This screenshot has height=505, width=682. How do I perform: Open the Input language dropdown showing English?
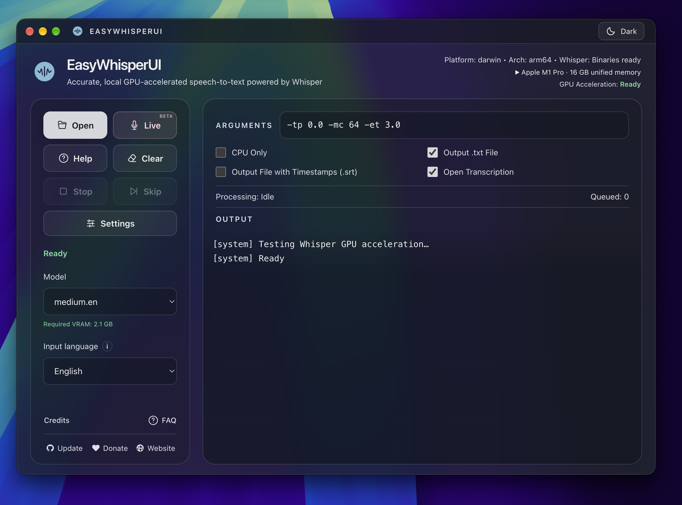tap(110, 371)
